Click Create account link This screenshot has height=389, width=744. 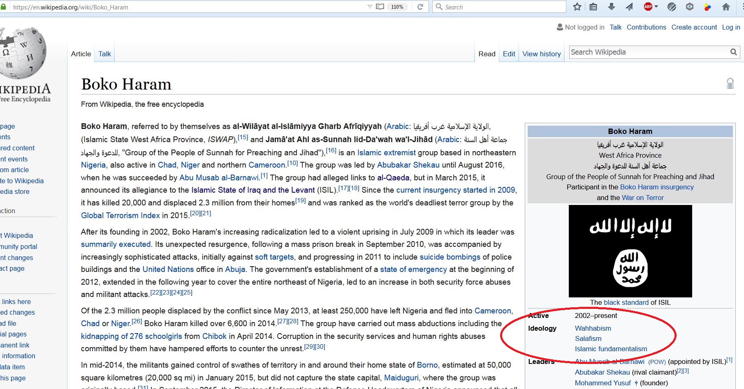pyautogui.click(x=694, y=27)
